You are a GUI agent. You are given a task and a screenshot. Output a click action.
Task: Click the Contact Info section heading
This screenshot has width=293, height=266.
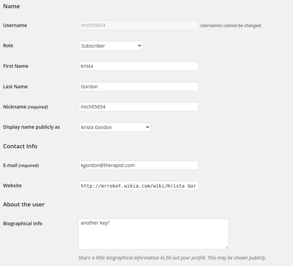20,146
